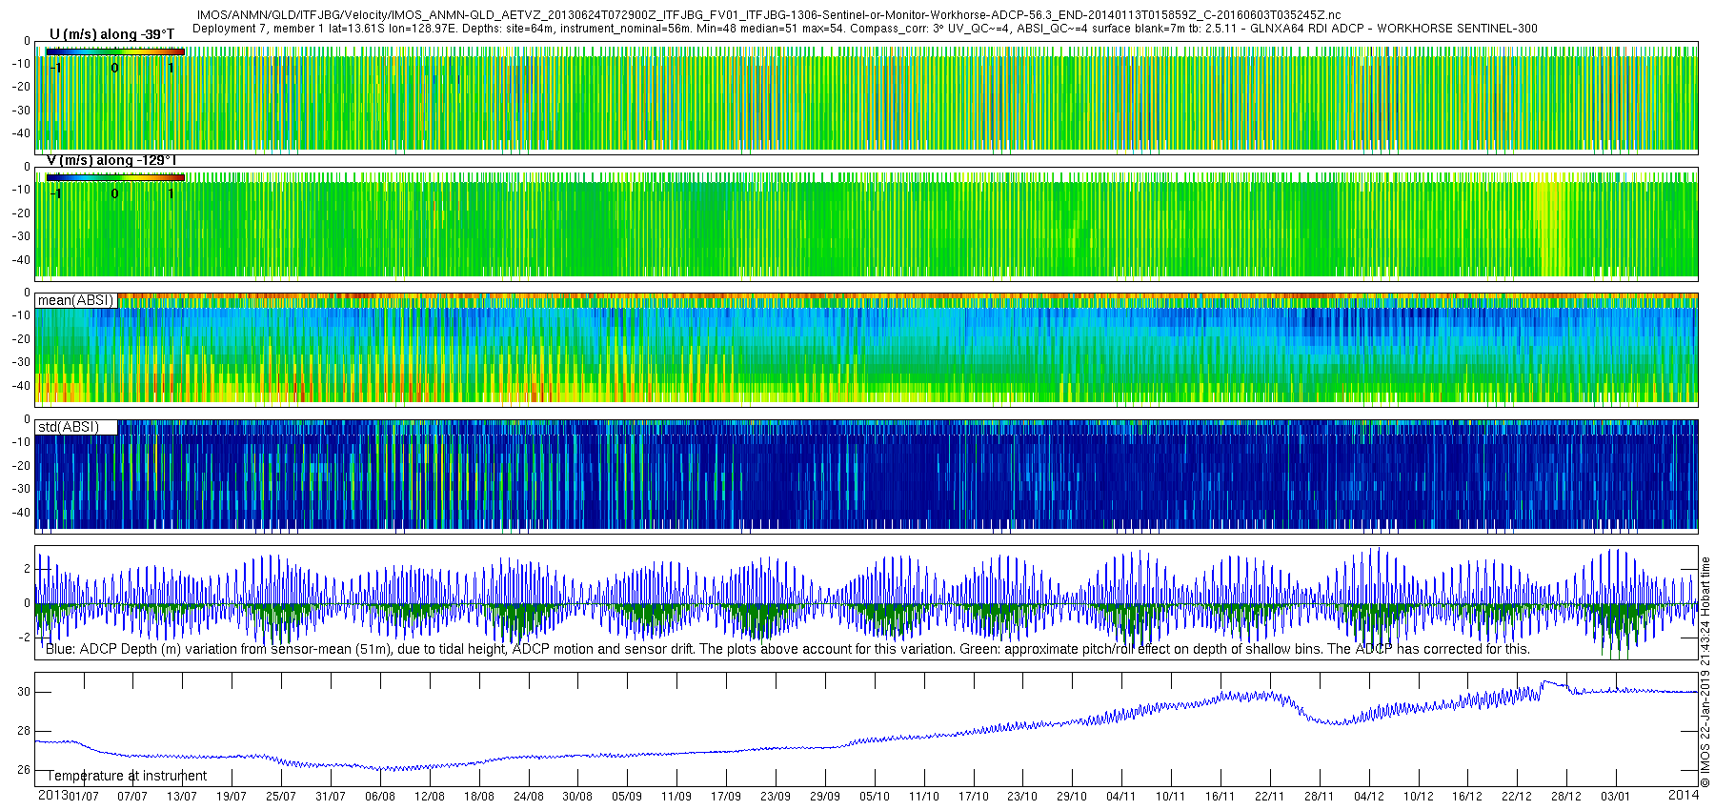The height and width of the screenshot is (810, 1715).
Task: Click the 'U (m/s) along -39°T' title
Action: coord(111,34)
